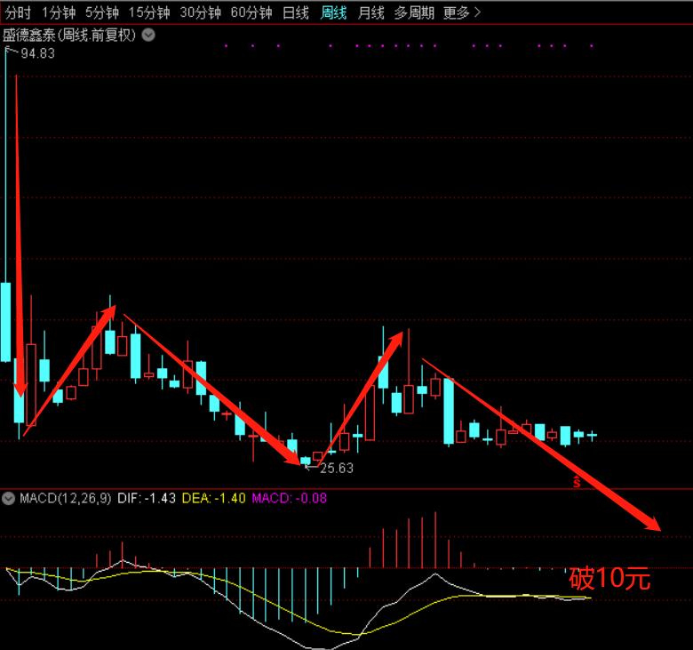Select the 15分钟 period tab
The width and height of the screenshot is (693, 650).
(x=149, y=12)
